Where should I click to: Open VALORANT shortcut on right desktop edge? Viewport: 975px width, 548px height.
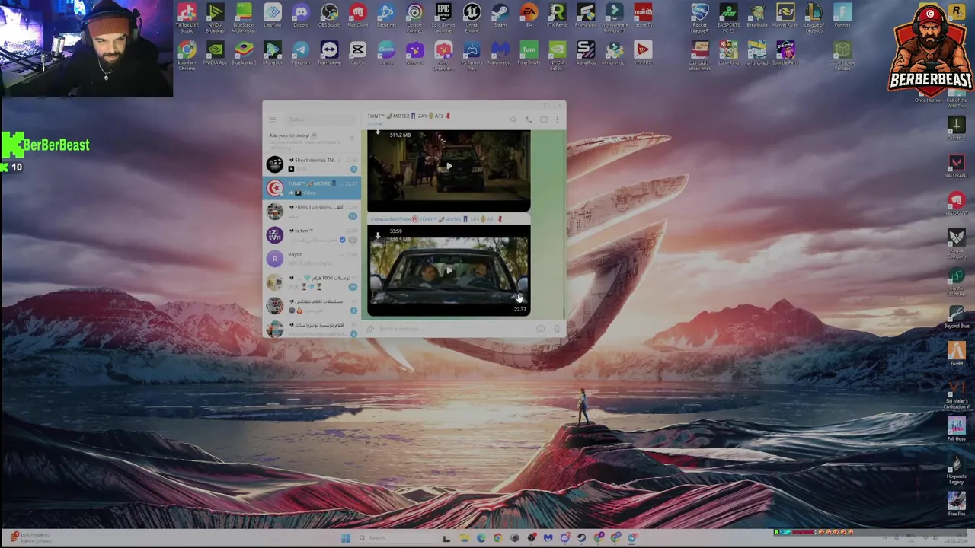click(957, 167)
